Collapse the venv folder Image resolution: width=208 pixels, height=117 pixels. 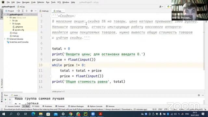7,18
